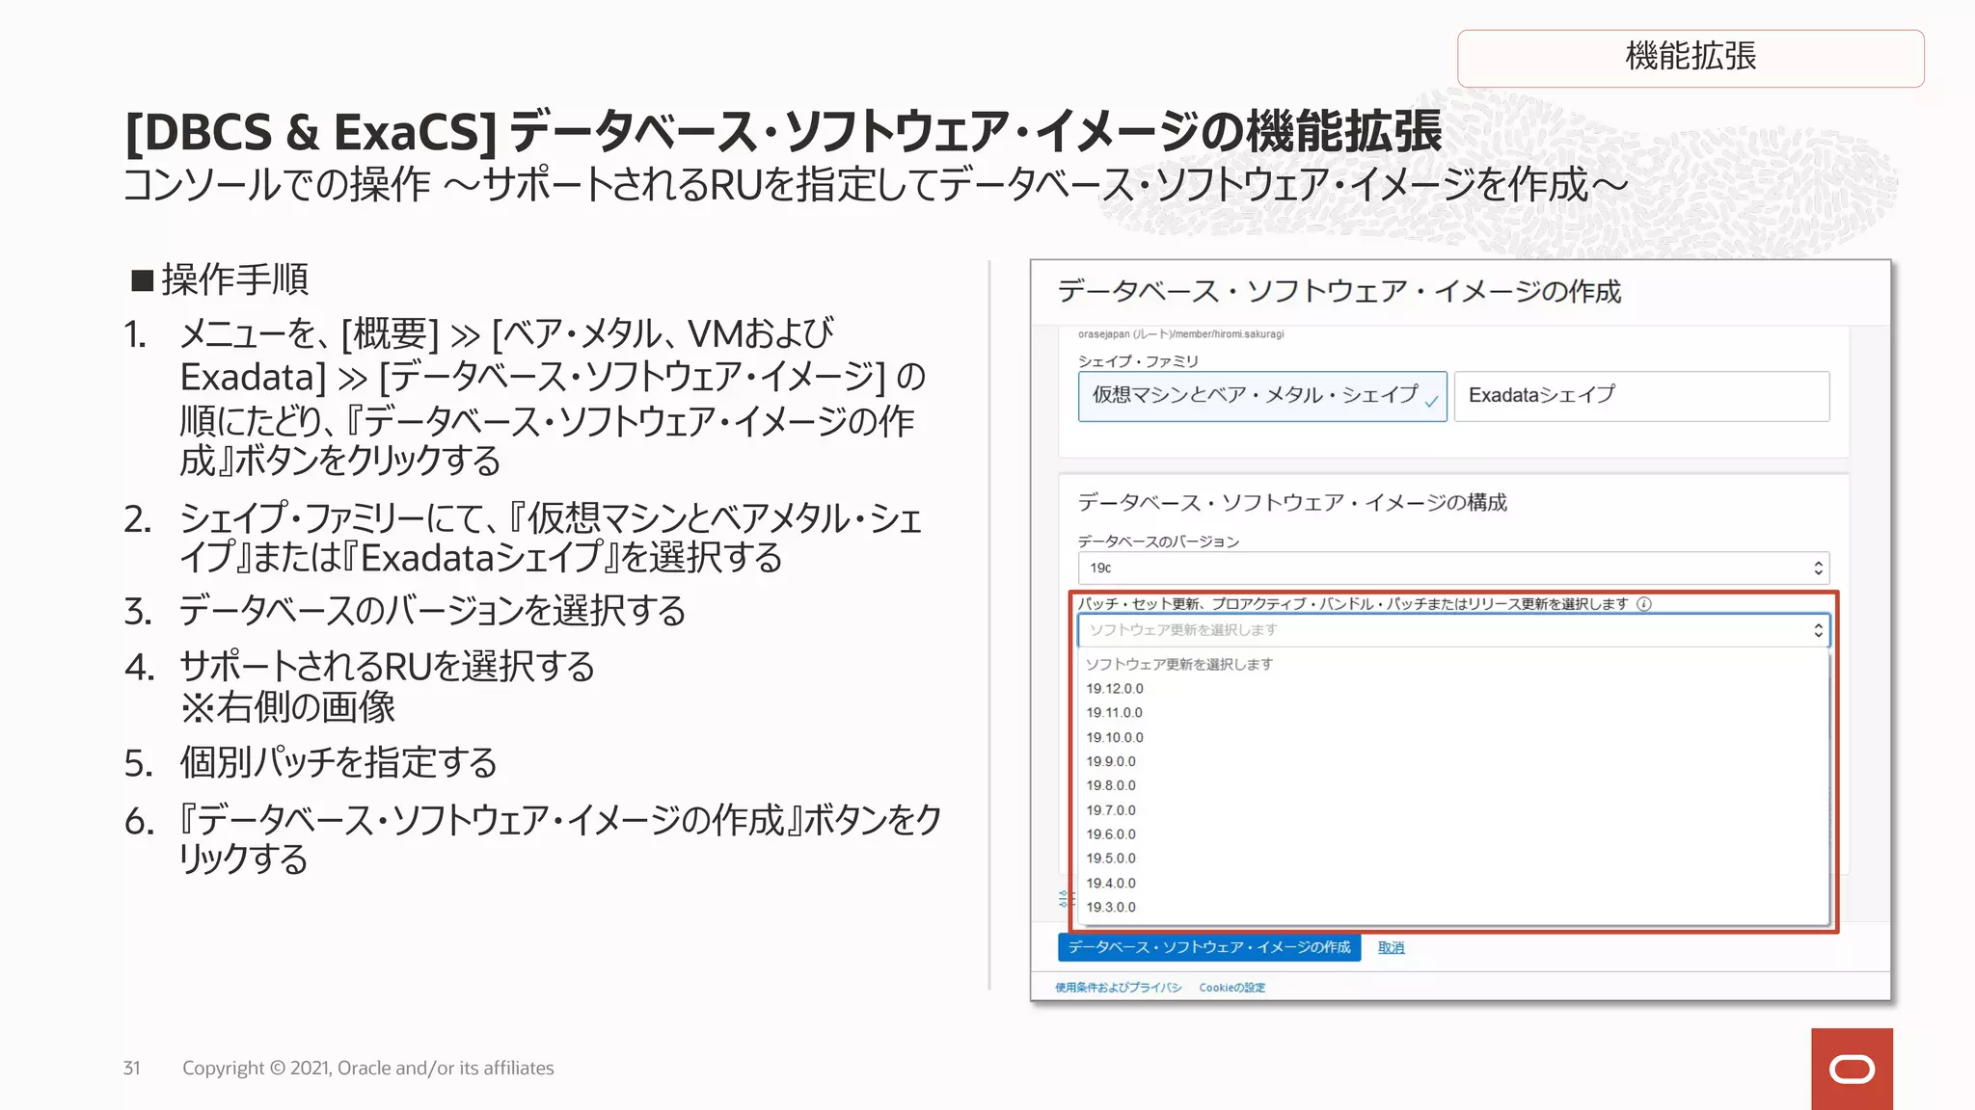Click the info icon beside patch selection label
Screen dimensions: 1975x1110
click(1644, 604)
